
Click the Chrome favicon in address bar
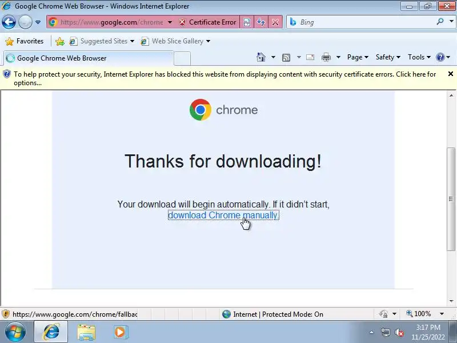53,22
